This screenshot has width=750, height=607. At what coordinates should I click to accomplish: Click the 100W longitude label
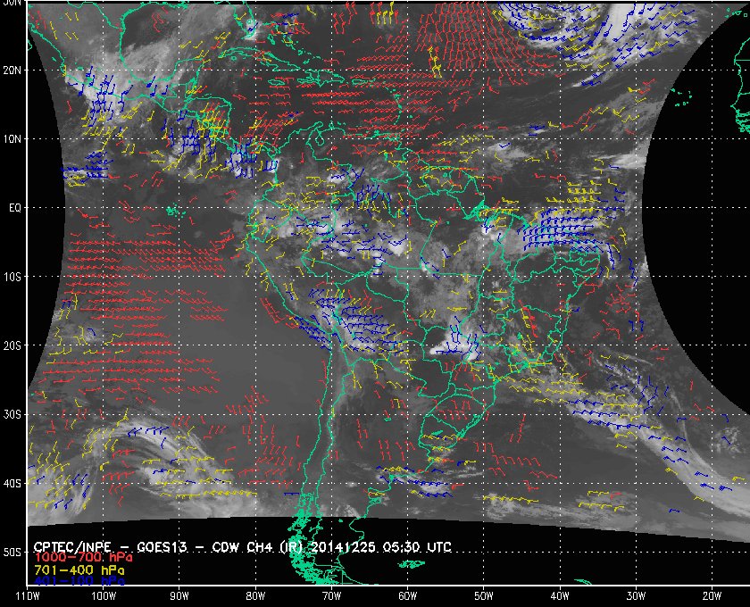point(103,595)
